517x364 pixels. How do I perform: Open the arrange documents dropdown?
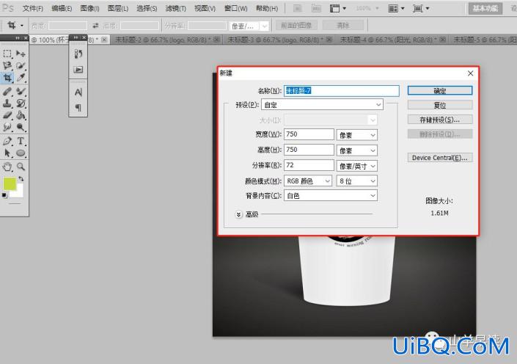pos(396,8)
